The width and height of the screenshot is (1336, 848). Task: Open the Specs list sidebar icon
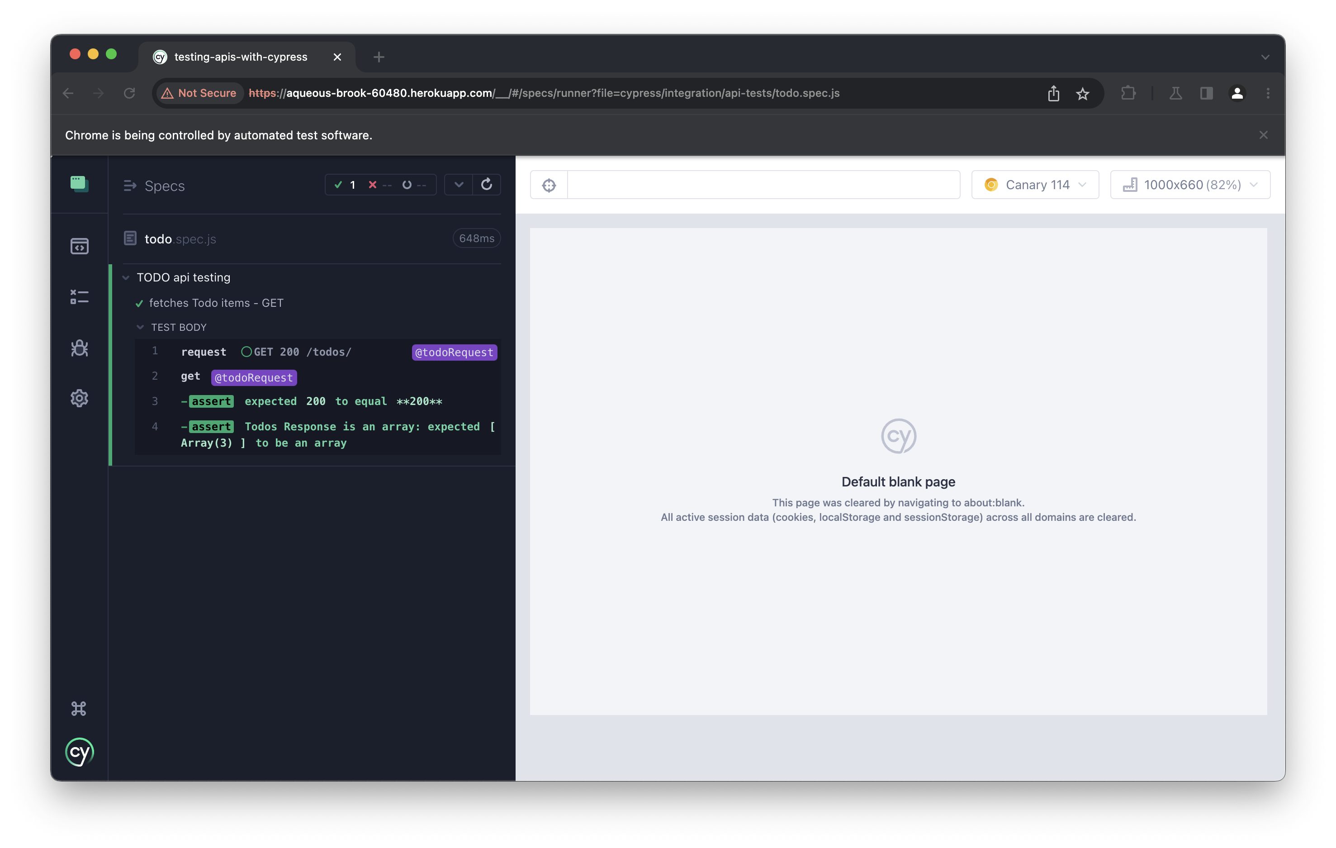tap(79, 184)
